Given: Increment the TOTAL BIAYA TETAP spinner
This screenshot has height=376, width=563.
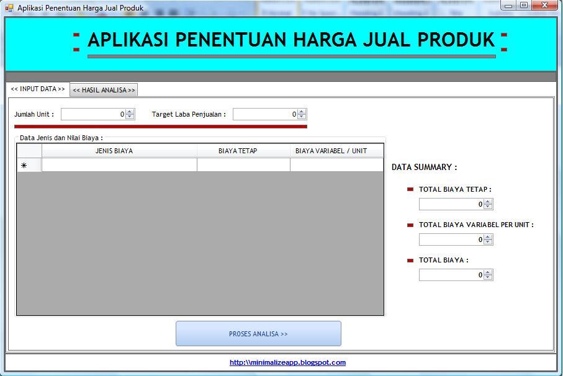Looking at the screenshot, I should point(488,201).
